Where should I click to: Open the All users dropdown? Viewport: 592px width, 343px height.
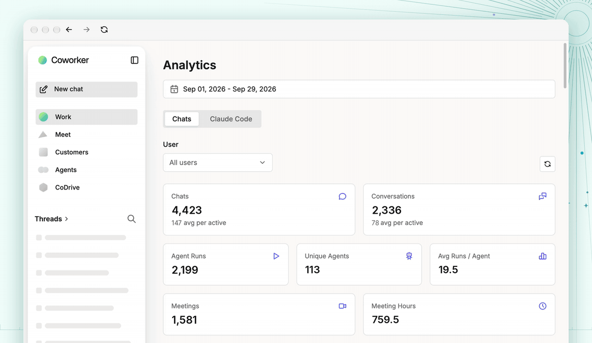click(x=218, y=162)
